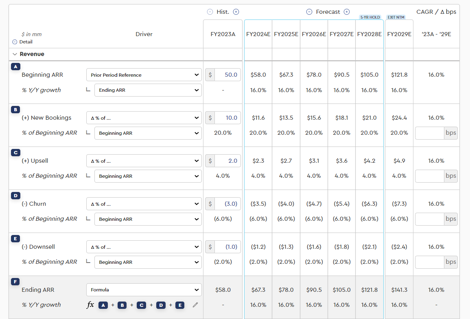This screenshot has width=470, height=319.
Task: Click the F badge for Ending ARR
Action: [15, 282]
